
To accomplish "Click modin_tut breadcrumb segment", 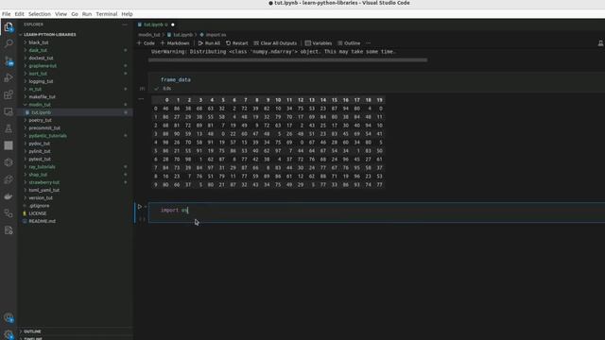I will pyautogui.click(x=149, y=35).
